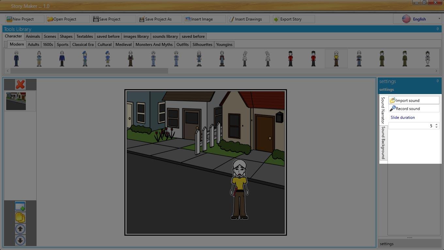This screenshot has width=444, height=250.
Task: Open Monsters And Myths category
Action: tap(154, 45)
